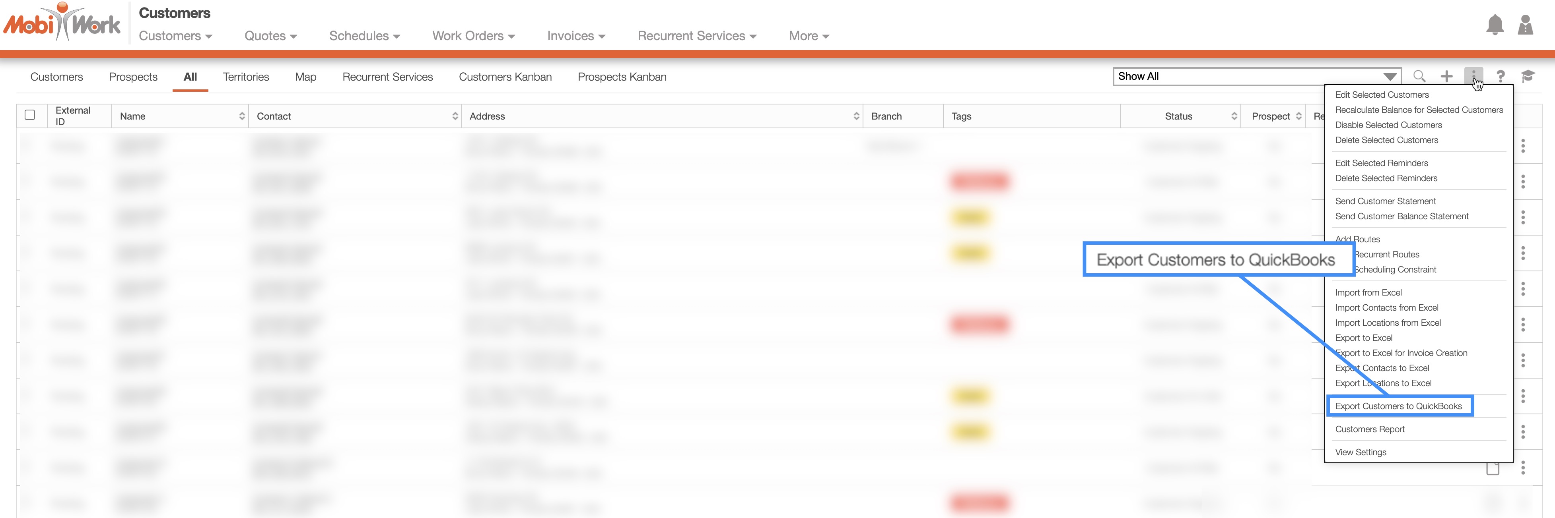The width and height of the screenshot is (1555, 518).
Task: Open the Customers Kanban view
Action: click(x=505, y=77)
